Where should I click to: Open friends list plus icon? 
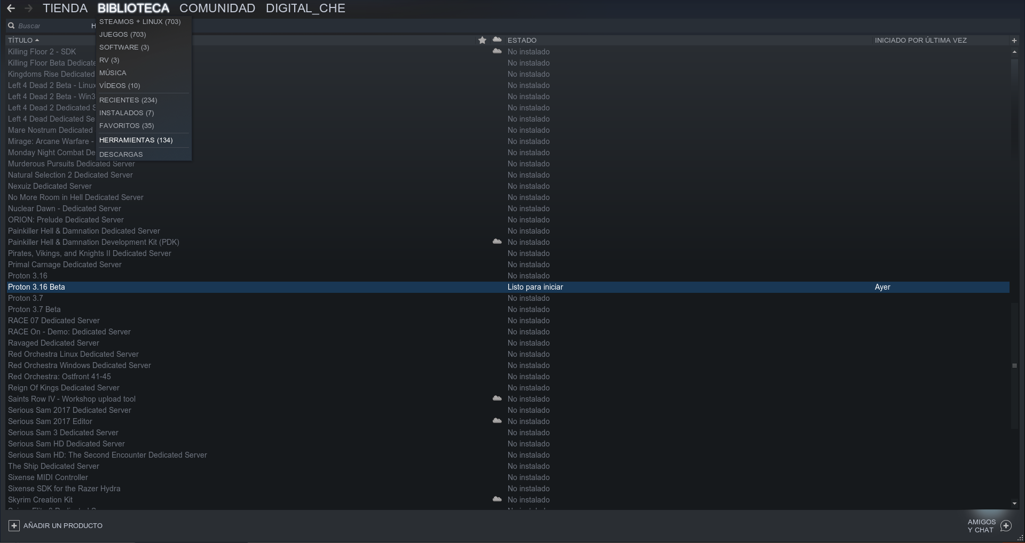1006,526
